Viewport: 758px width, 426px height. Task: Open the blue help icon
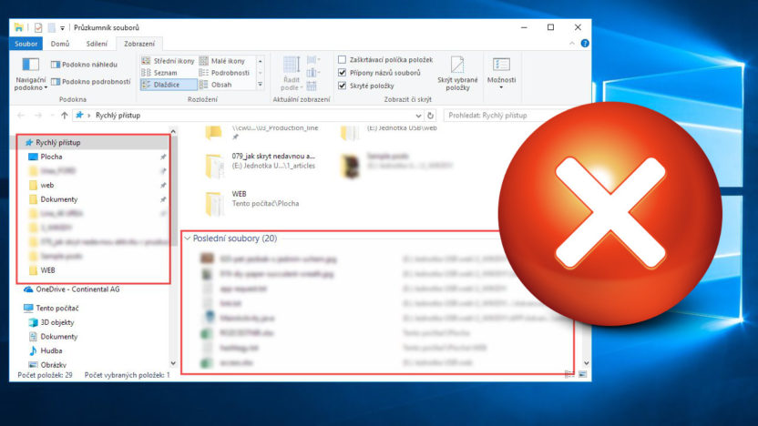point(585,44)
